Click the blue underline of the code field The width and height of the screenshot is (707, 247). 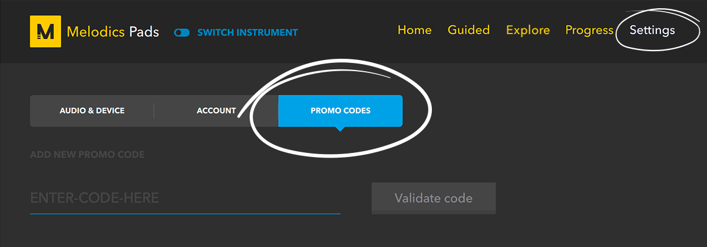pyautogui.click(x=185, y=213)
